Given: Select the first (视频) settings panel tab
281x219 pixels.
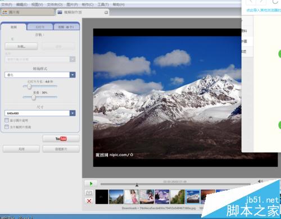Looking at the screenshot, I should tap(13, 27).
